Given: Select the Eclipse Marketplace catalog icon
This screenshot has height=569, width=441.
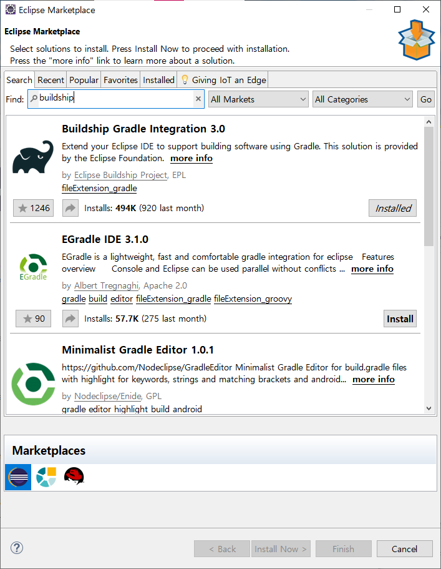Looking at the screenshot, I should tap(18, 477).
